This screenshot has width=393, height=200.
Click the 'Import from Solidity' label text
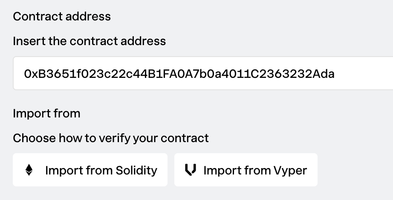[101, 170]
